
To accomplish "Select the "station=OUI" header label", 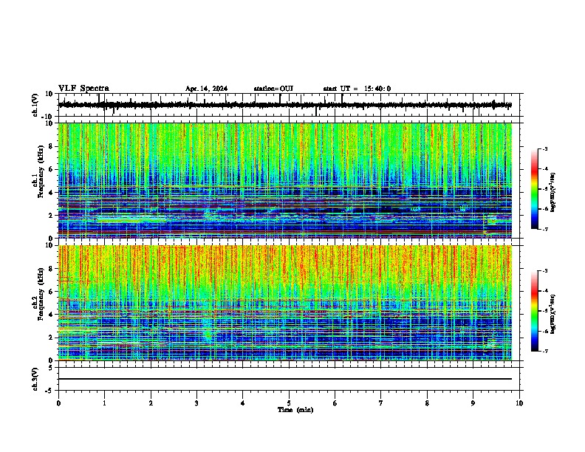I will coord(273,89).
